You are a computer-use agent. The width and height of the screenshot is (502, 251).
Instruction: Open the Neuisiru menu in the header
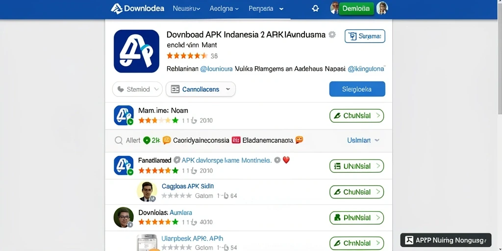click(x=186, y=9)
